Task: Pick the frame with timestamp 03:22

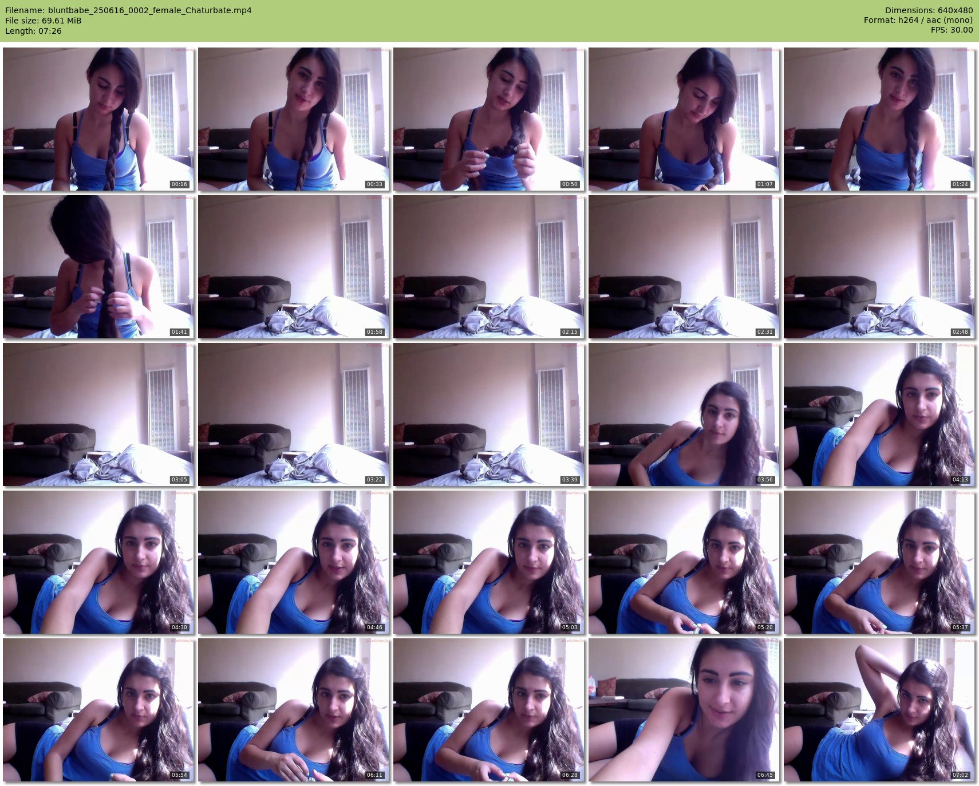Action: click(293, 414)
